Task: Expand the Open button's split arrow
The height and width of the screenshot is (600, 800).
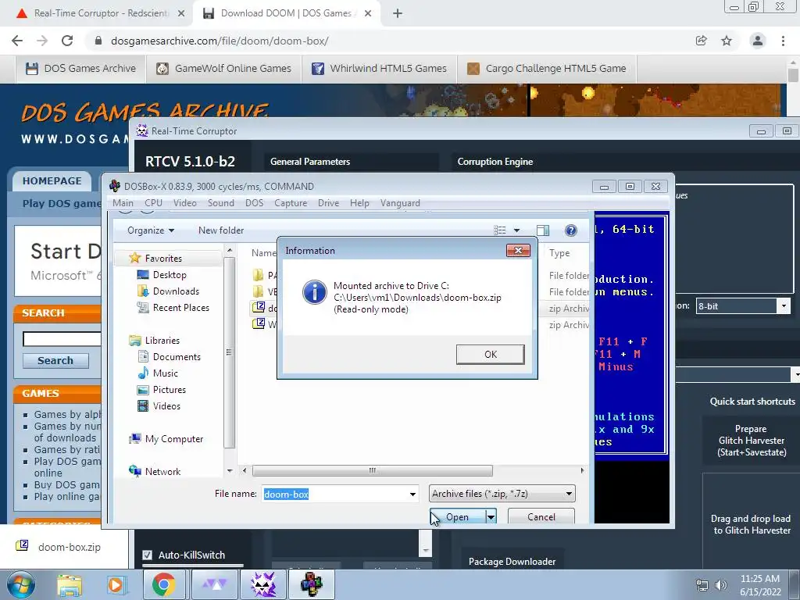Action: [491, 517]
